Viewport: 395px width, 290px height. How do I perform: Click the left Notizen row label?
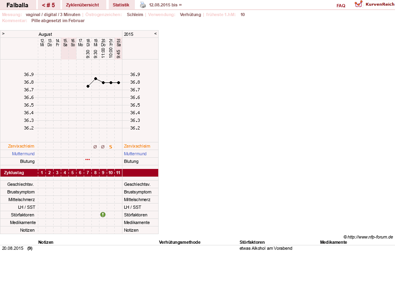click(27, 230)
